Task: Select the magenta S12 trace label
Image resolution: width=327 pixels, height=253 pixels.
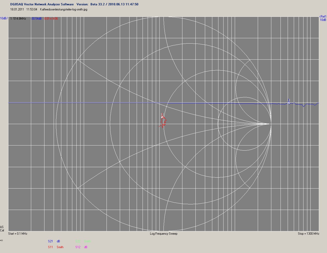Action: click(78, 247)
